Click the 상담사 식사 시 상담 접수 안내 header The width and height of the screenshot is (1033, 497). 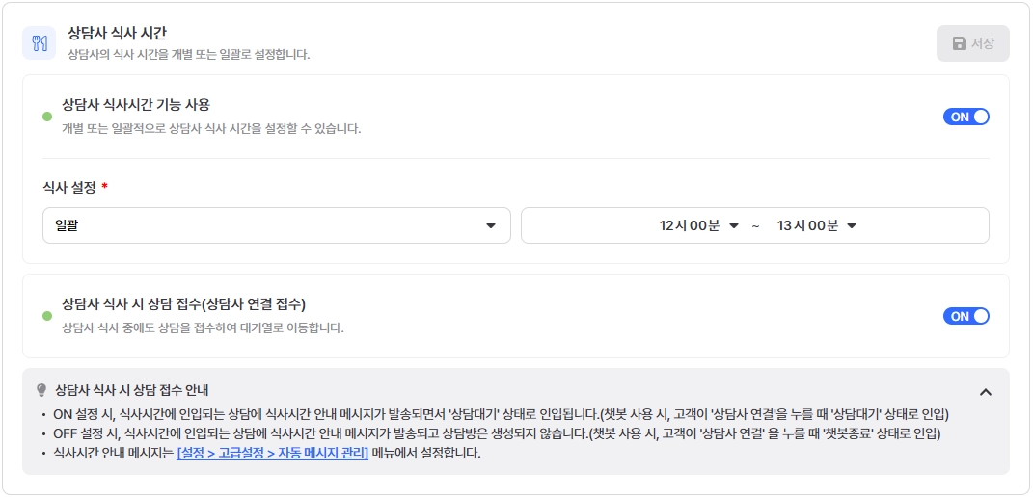tap(132, 390)
